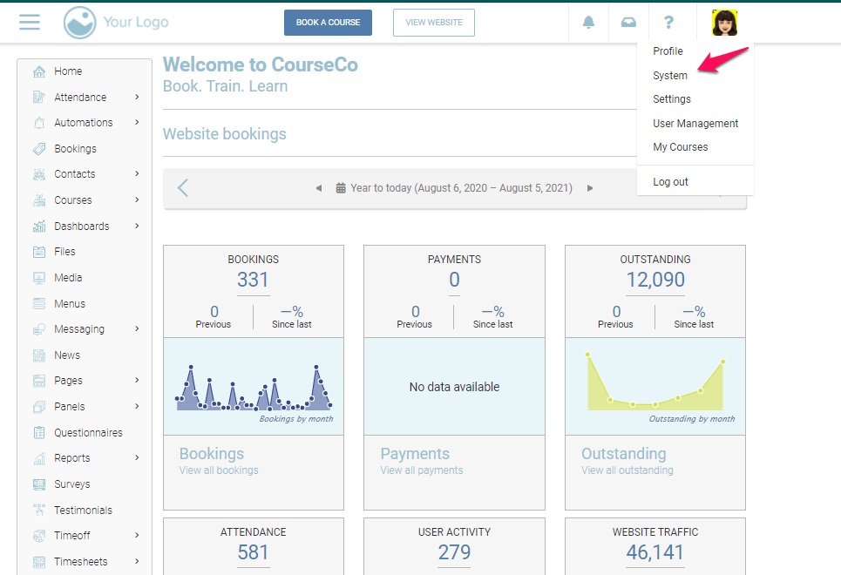Open the inbox tray icon
841x575 pixels.
[x=628, y=23]
